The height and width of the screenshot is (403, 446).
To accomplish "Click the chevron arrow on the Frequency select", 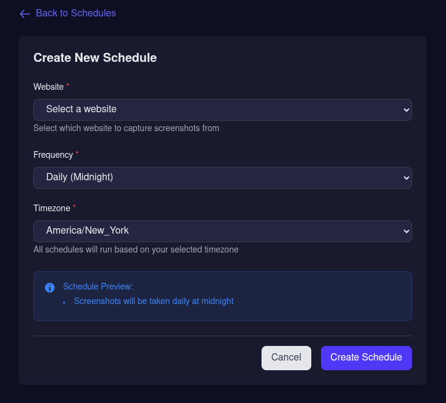I will pos(406,178).
